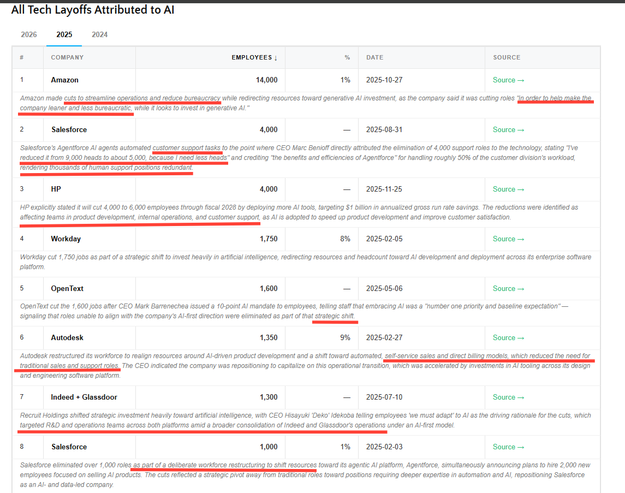Click the date 2025-10-27

(x=384, y=80)
